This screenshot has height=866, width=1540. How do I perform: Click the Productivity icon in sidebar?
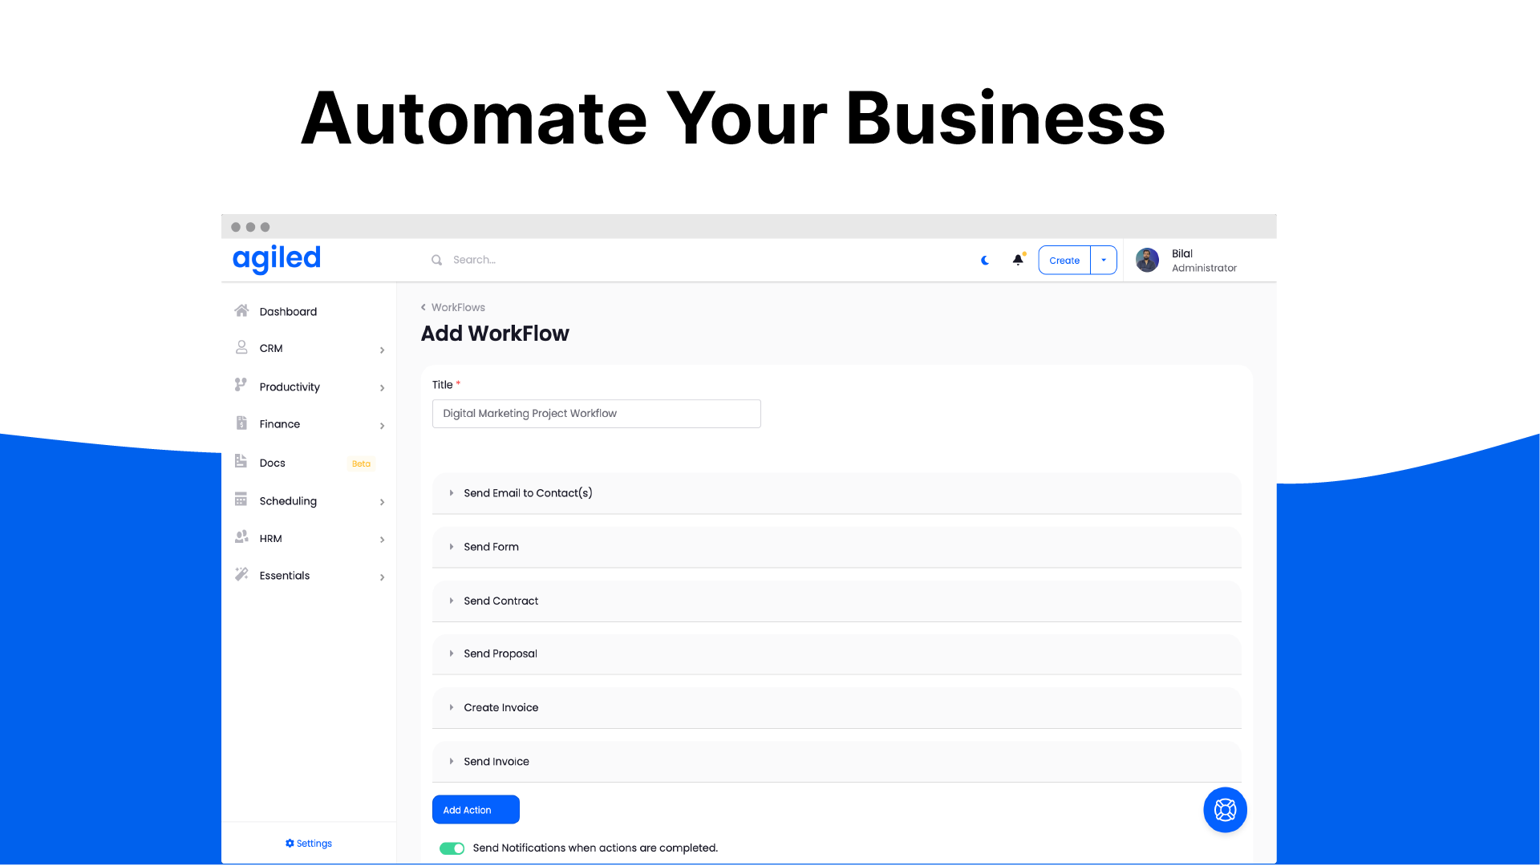241,385
